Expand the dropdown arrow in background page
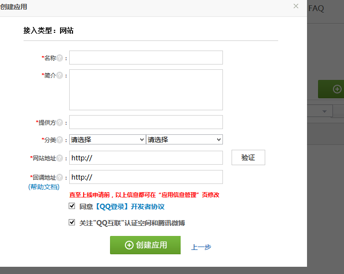 tap(324, 111)
